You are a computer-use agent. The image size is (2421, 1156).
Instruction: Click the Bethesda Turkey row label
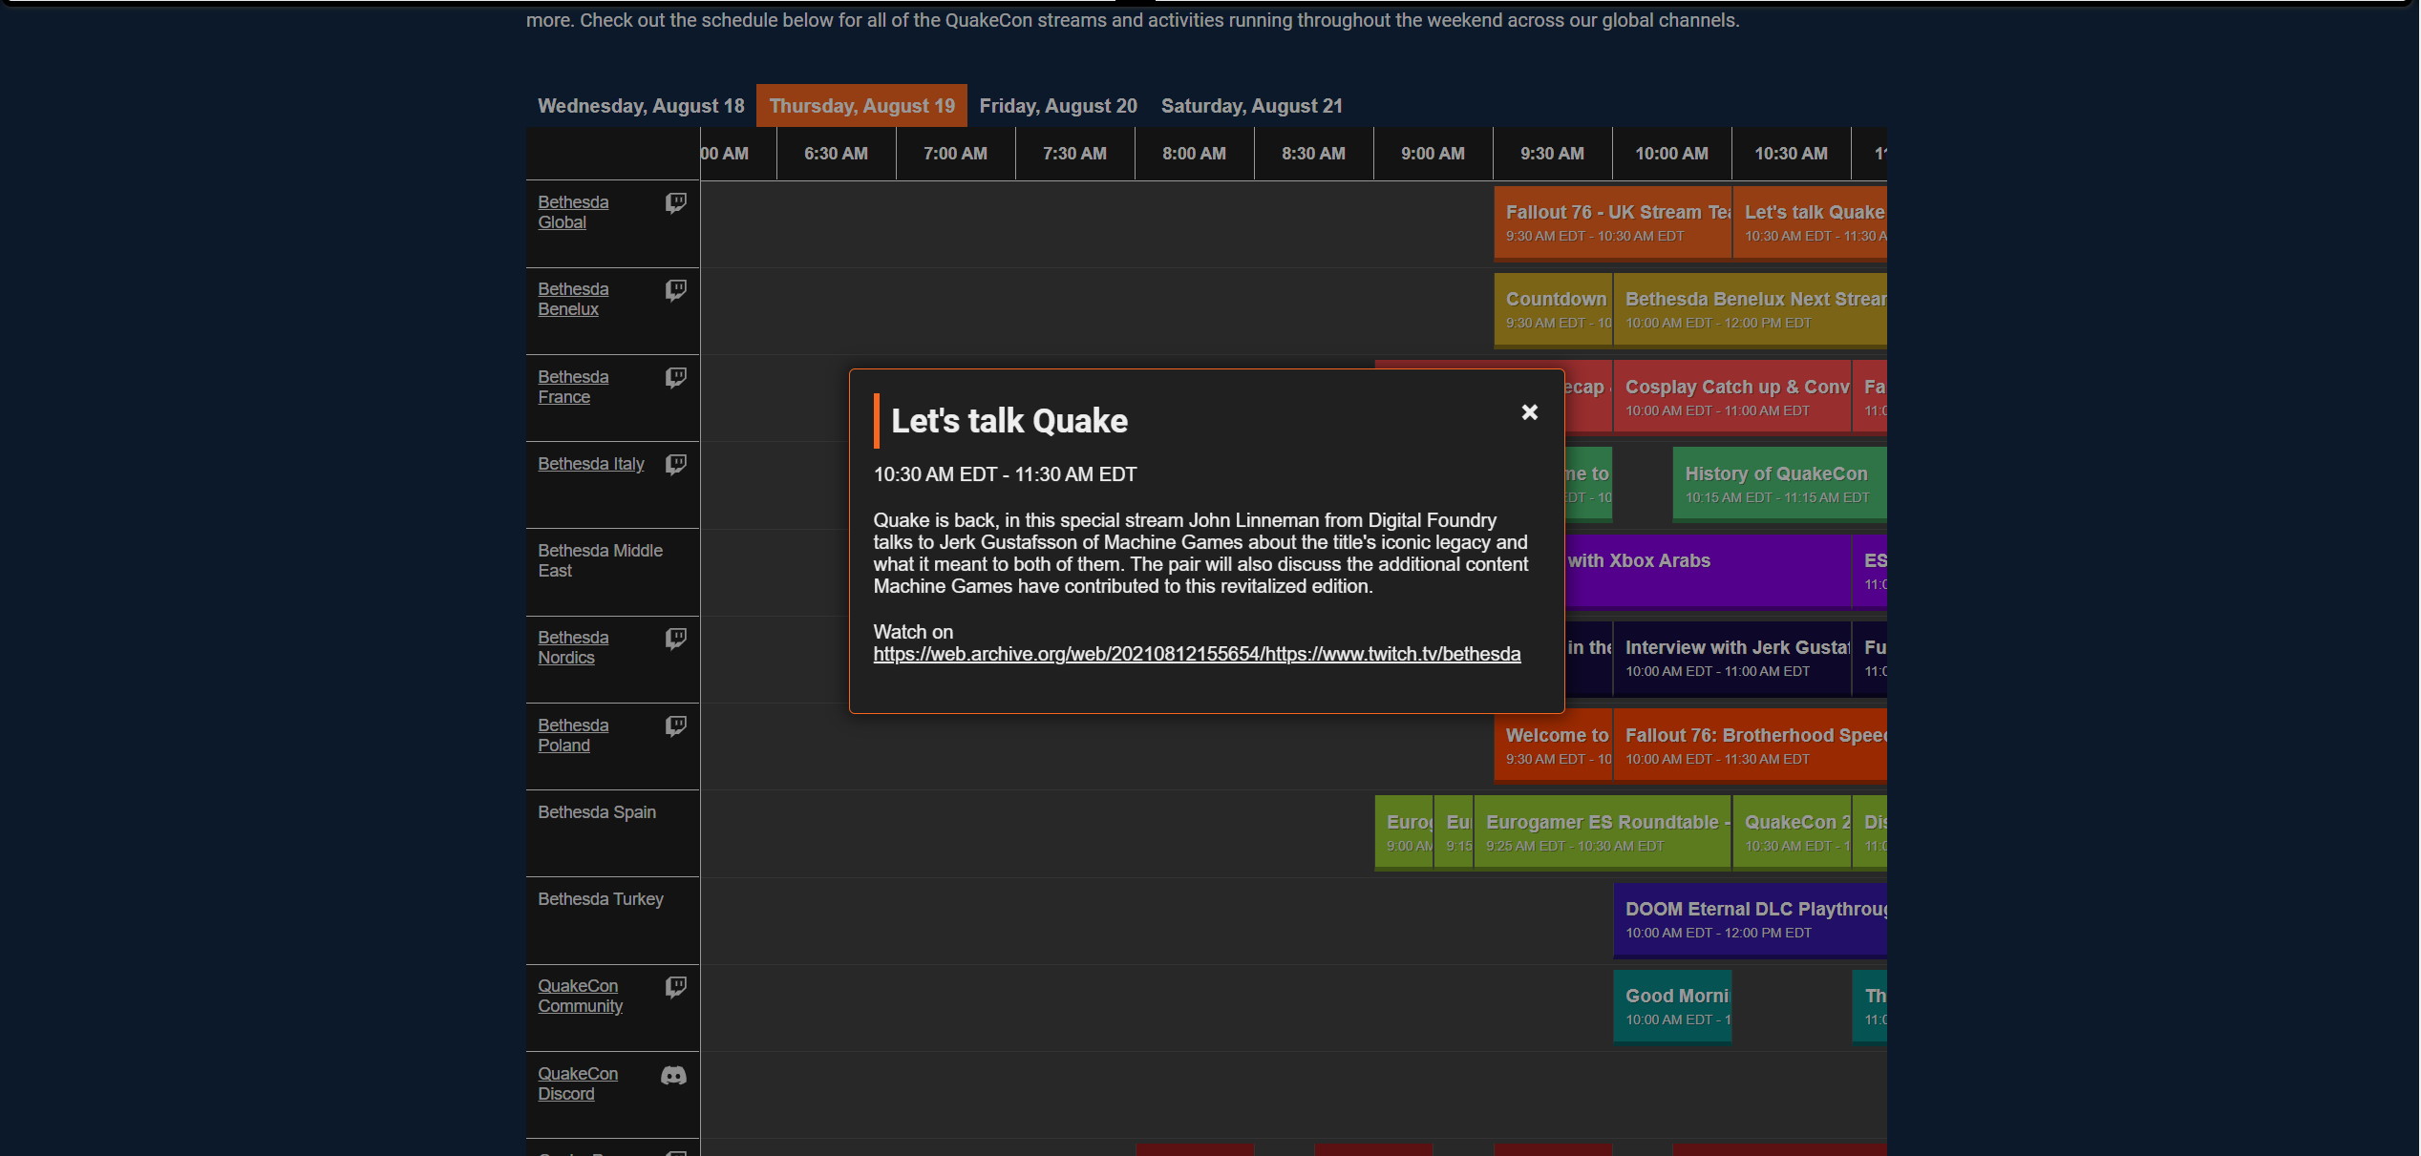click(600, 899)
